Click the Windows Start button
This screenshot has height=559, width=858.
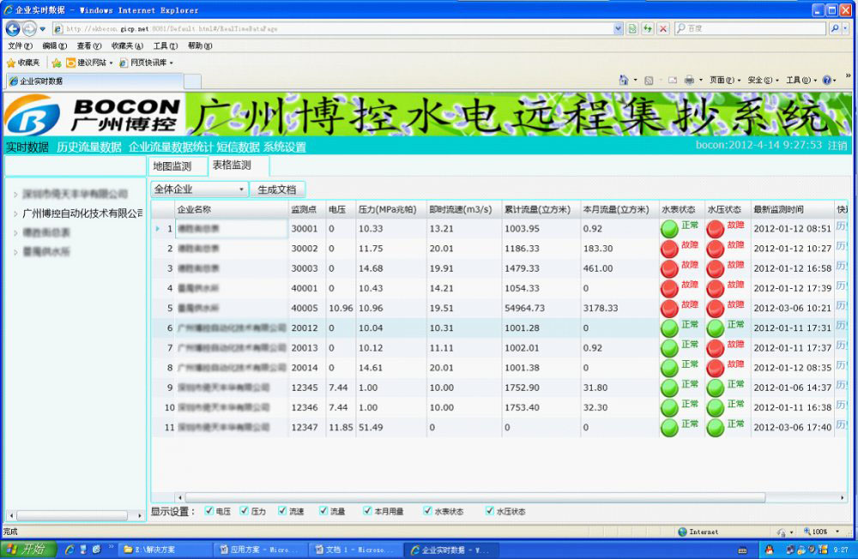(x=27, y=550)
